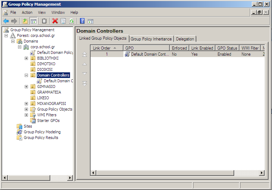This screenshot has width=272, height=190.
Task: Toggle the Show/Hide Action Pane icon
Action: click(x=91, y=21)
